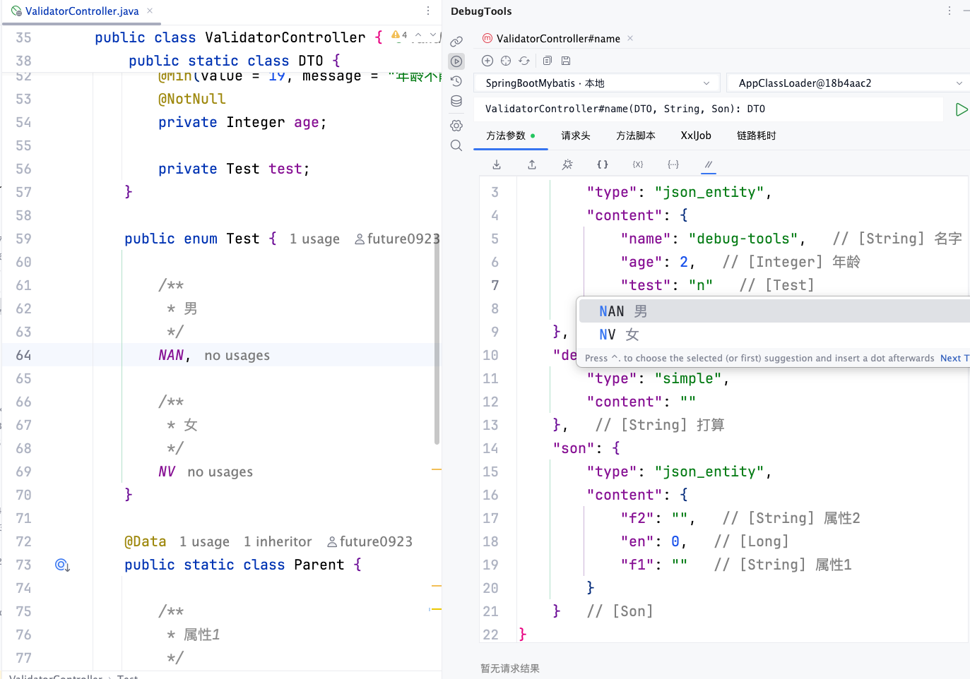
Task: Toggle the comment (//) display button
Action: tap(708, 164)
